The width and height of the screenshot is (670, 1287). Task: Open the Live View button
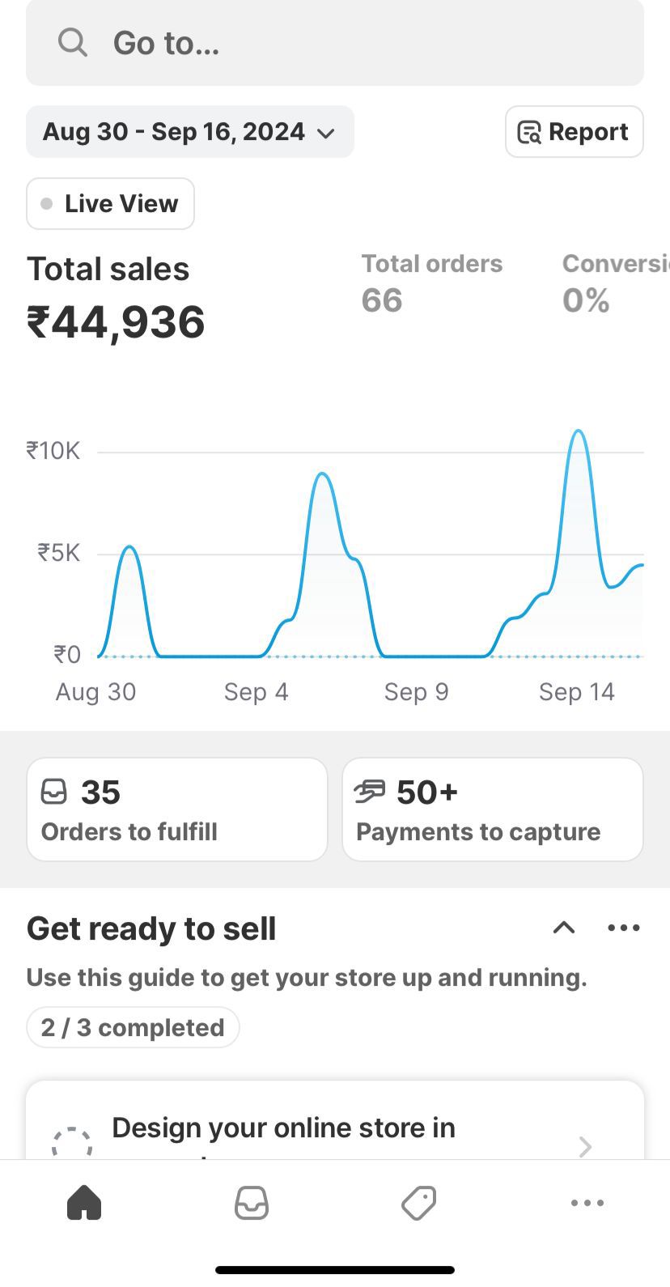111,204
